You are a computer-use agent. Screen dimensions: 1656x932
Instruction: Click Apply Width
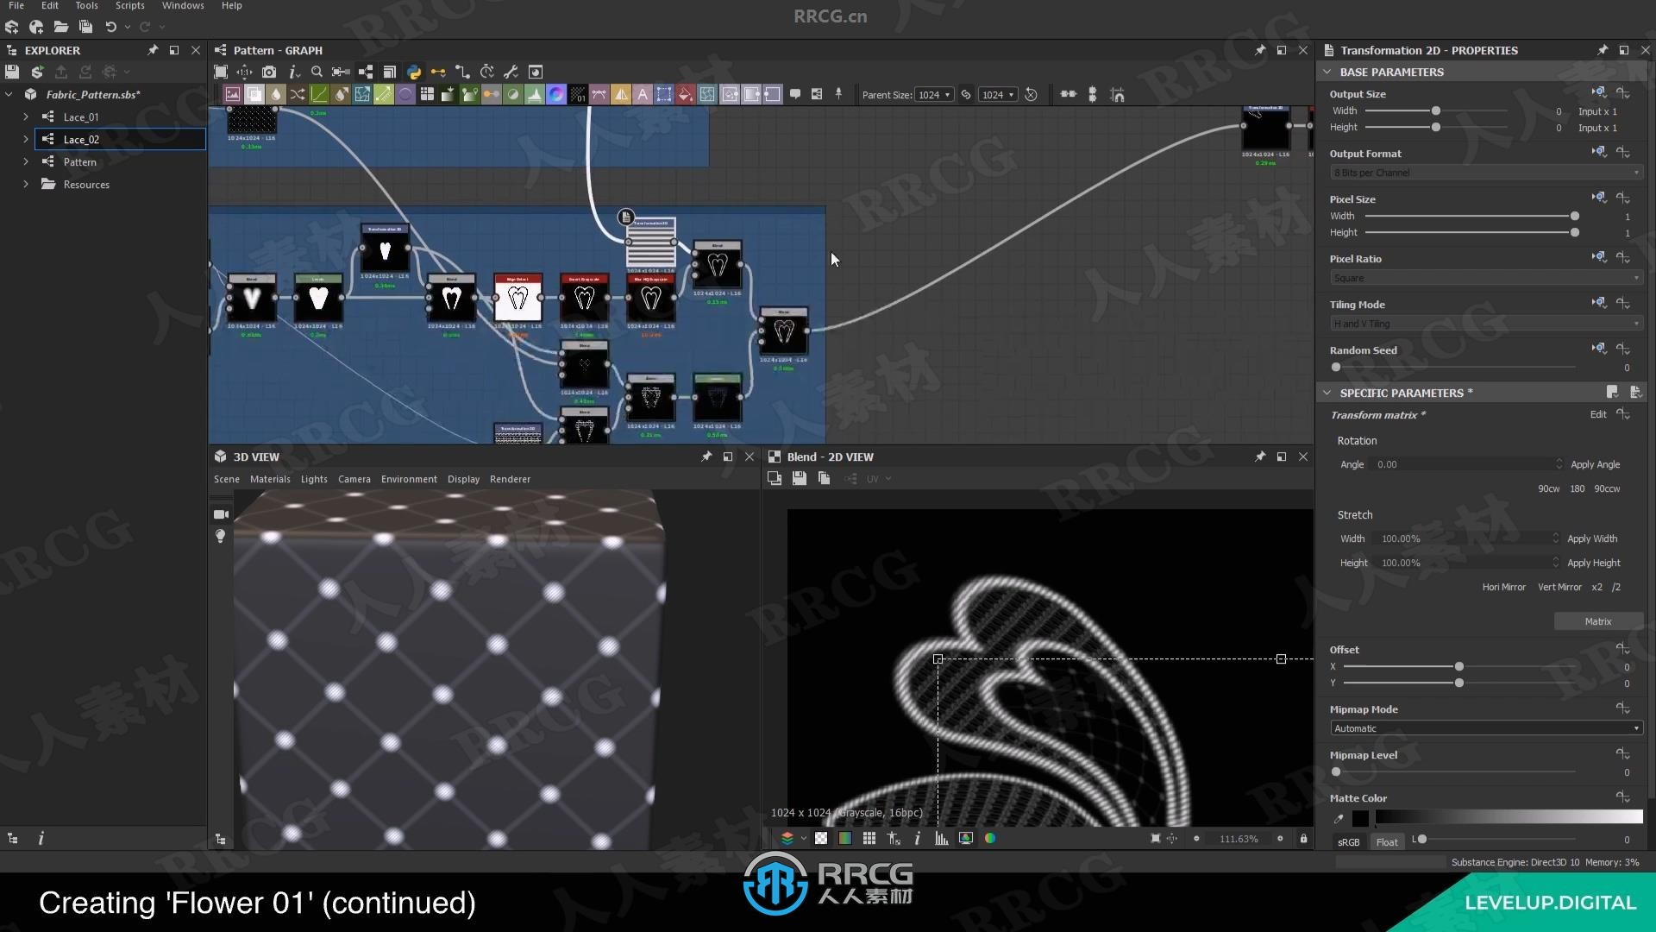click(1592, 538)
